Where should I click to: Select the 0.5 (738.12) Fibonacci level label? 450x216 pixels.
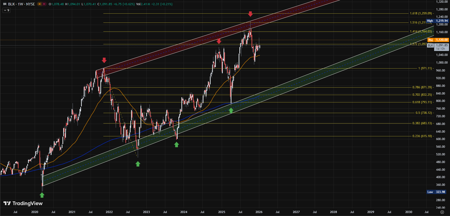(423, 113)
